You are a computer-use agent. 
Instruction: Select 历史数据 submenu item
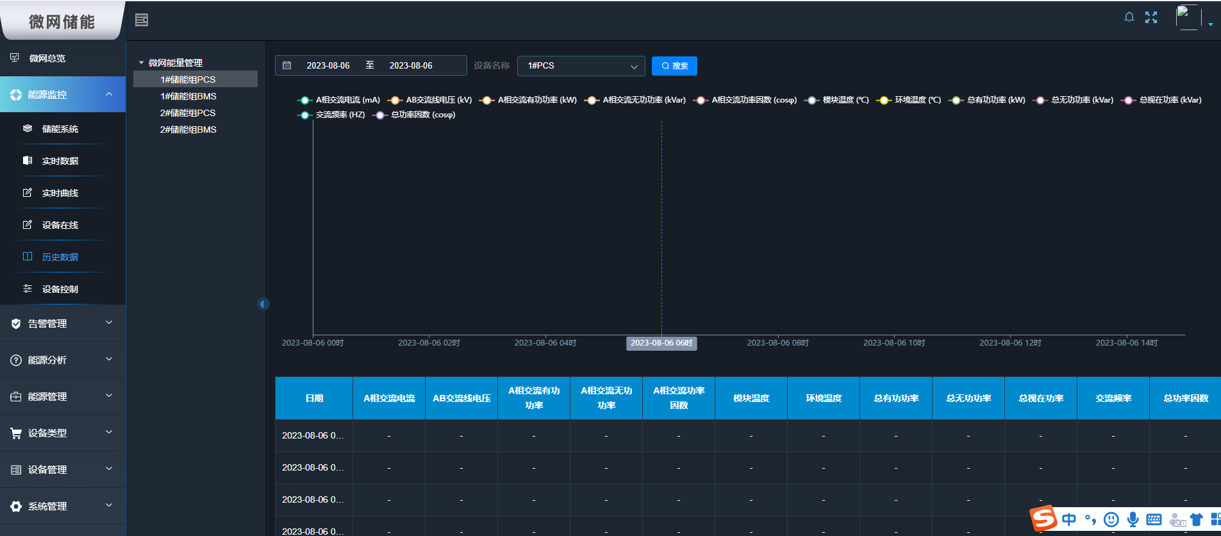point(63,257)
